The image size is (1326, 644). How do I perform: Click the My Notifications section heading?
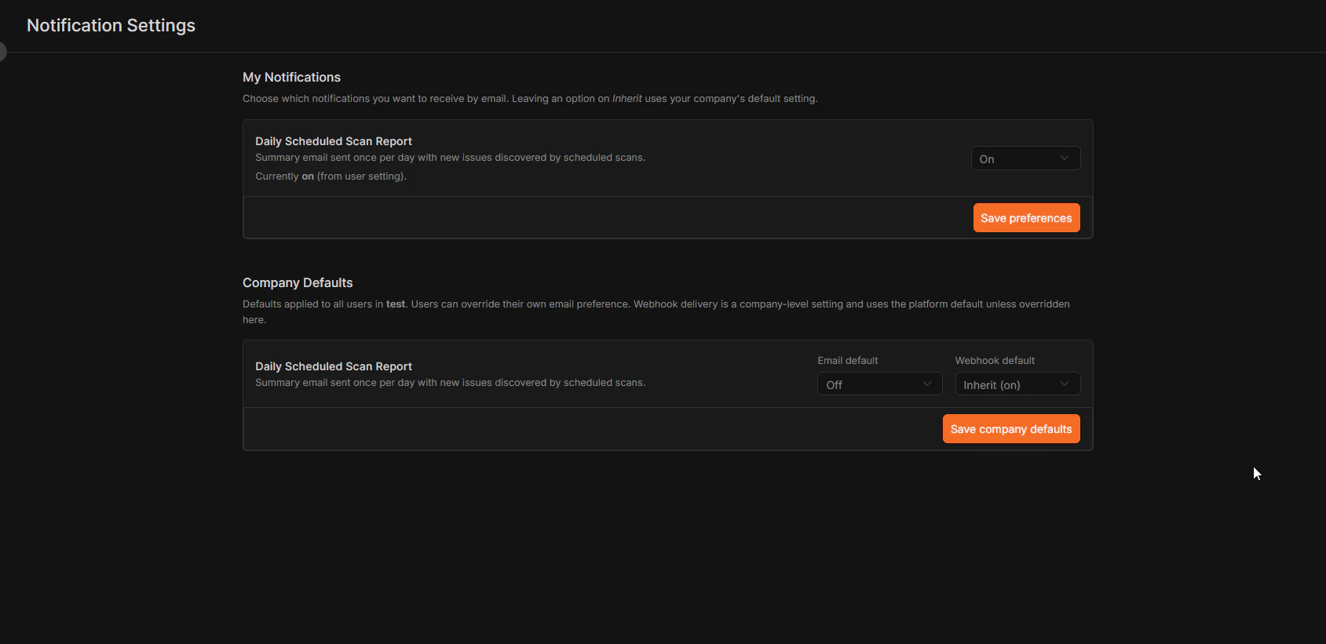(x=291, y=77)
